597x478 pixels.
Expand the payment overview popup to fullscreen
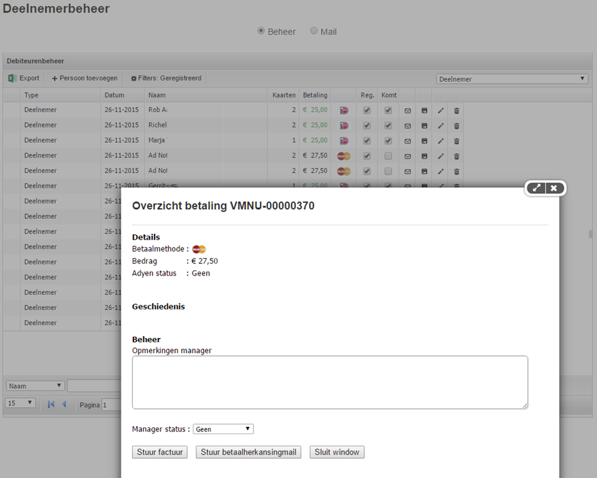536,189
